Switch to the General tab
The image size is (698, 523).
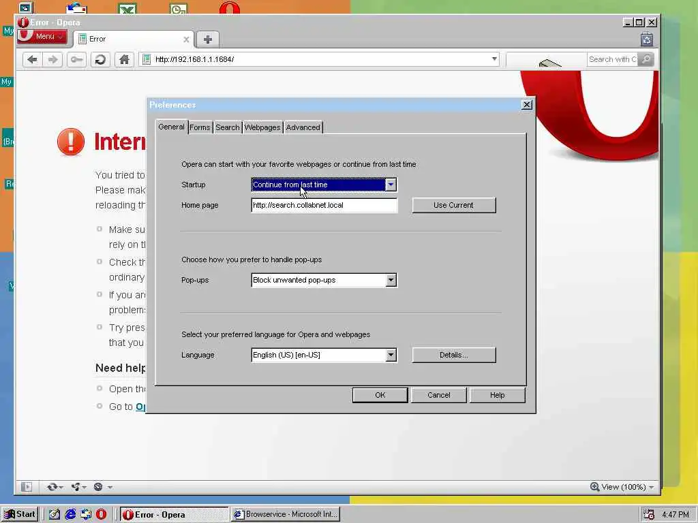(x=171, y=127)
